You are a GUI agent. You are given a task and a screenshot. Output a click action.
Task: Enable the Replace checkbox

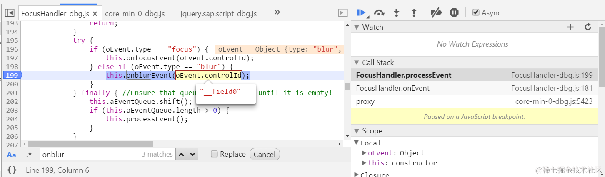point(214,154)
